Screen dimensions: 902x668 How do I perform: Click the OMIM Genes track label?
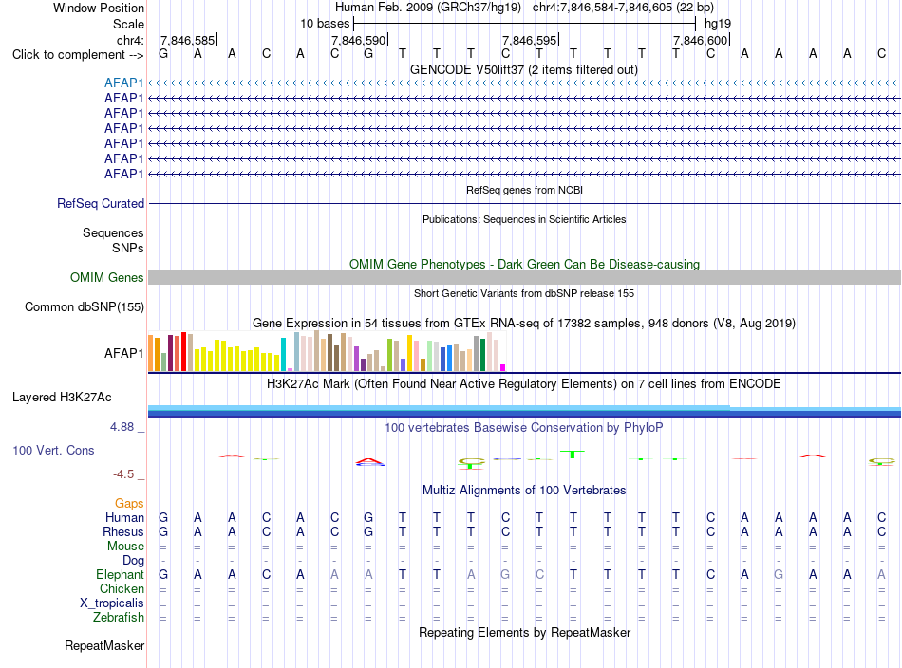(x=107, y=278)
